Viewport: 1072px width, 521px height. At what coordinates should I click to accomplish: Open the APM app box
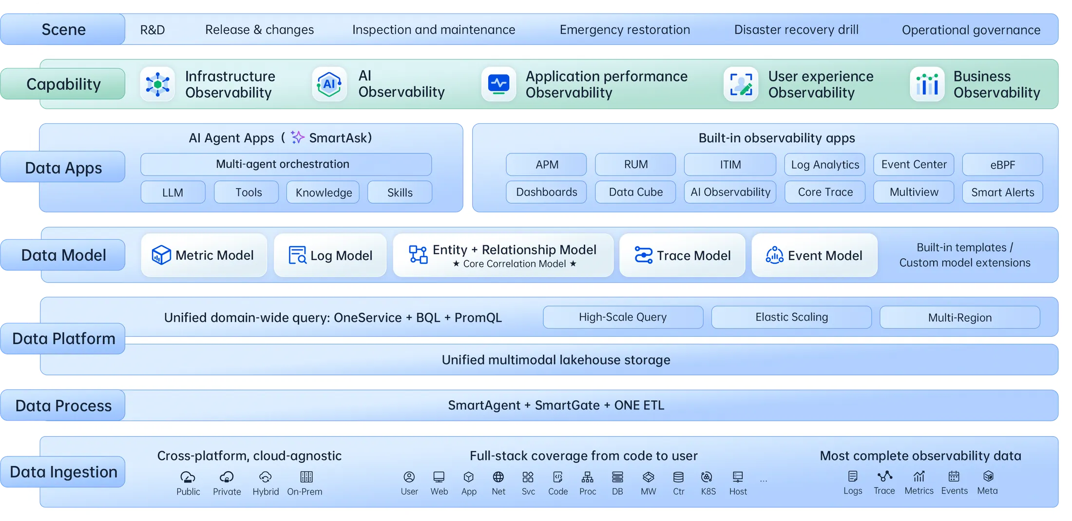[x=546, y=165]
